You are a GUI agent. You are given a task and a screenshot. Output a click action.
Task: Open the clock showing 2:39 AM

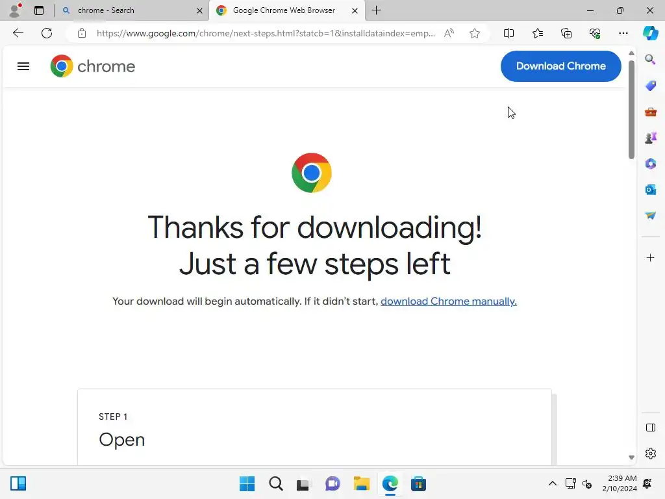(x=620, y=483)
